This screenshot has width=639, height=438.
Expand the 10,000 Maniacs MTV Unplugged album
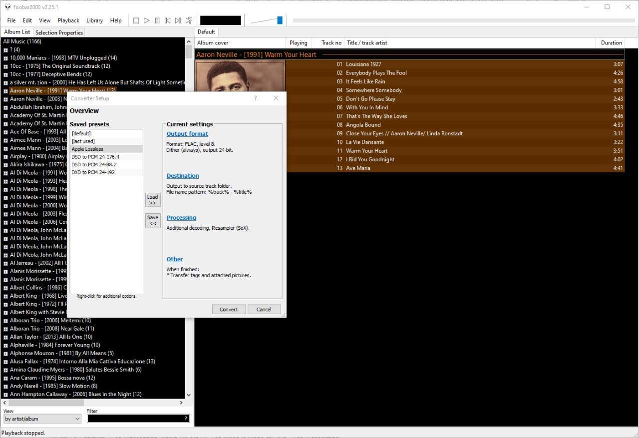tap(5, 58)
